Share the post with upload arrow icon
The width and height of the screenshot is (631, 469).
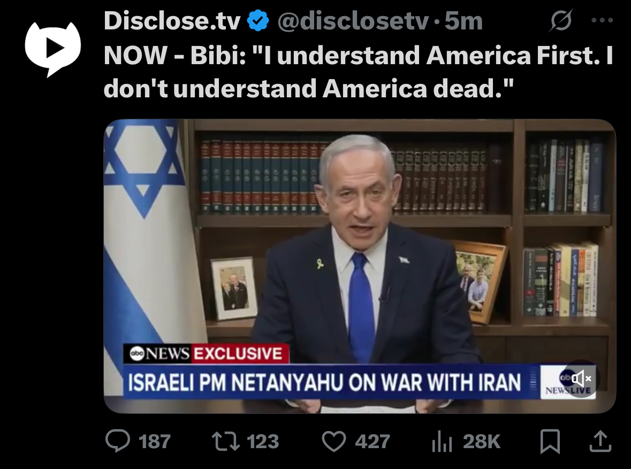[600, 441]
